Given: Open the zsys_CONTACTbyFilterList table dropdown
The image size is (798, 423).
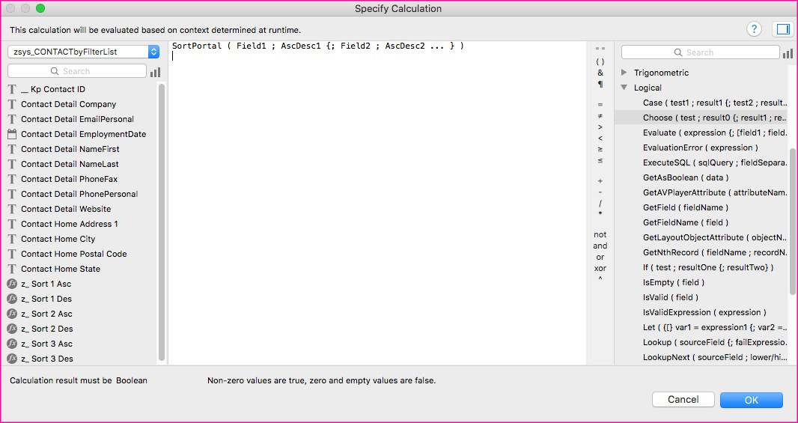Looking at the screenshot, I should [x=83, y=52].
